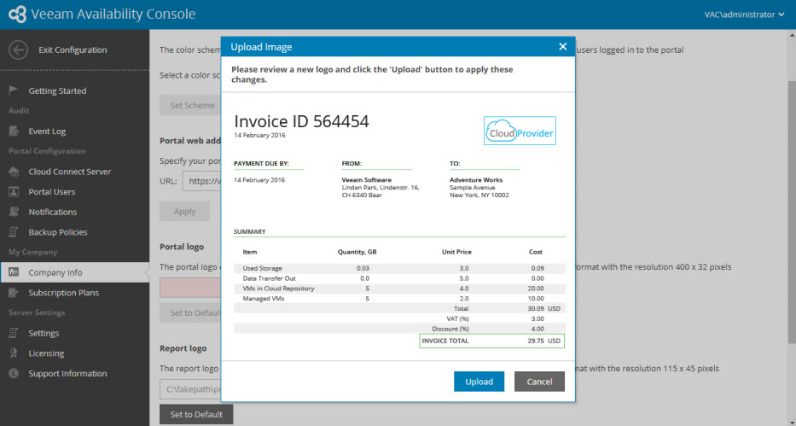Click the CloudProvider logo preview

coord(520,131)
